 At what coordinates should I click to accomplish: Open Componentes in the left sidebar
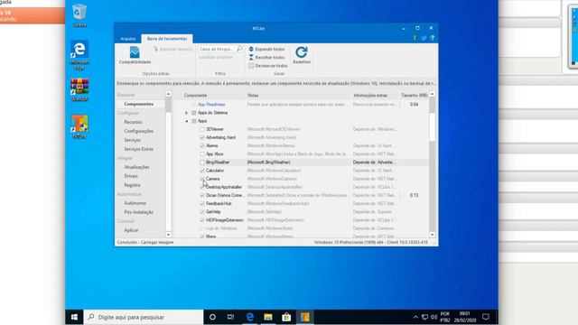click(x=138, y=104)
